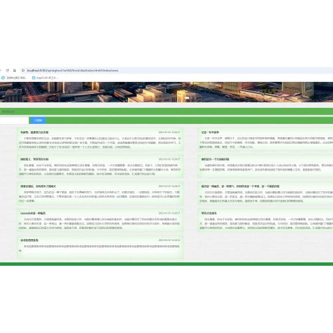Click the browser home icon

click(x=15, y=71)
